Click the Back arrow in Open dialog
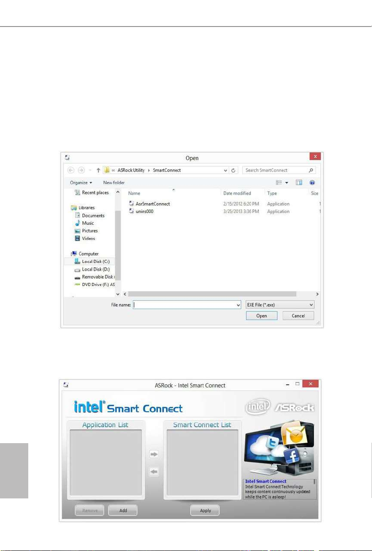Image resolution: width=372 pixels, height=551 pixels. (70, 171)
